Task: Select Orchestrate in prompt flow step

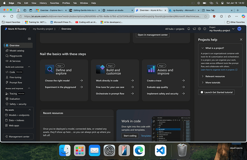Action: tap(115, 94)
